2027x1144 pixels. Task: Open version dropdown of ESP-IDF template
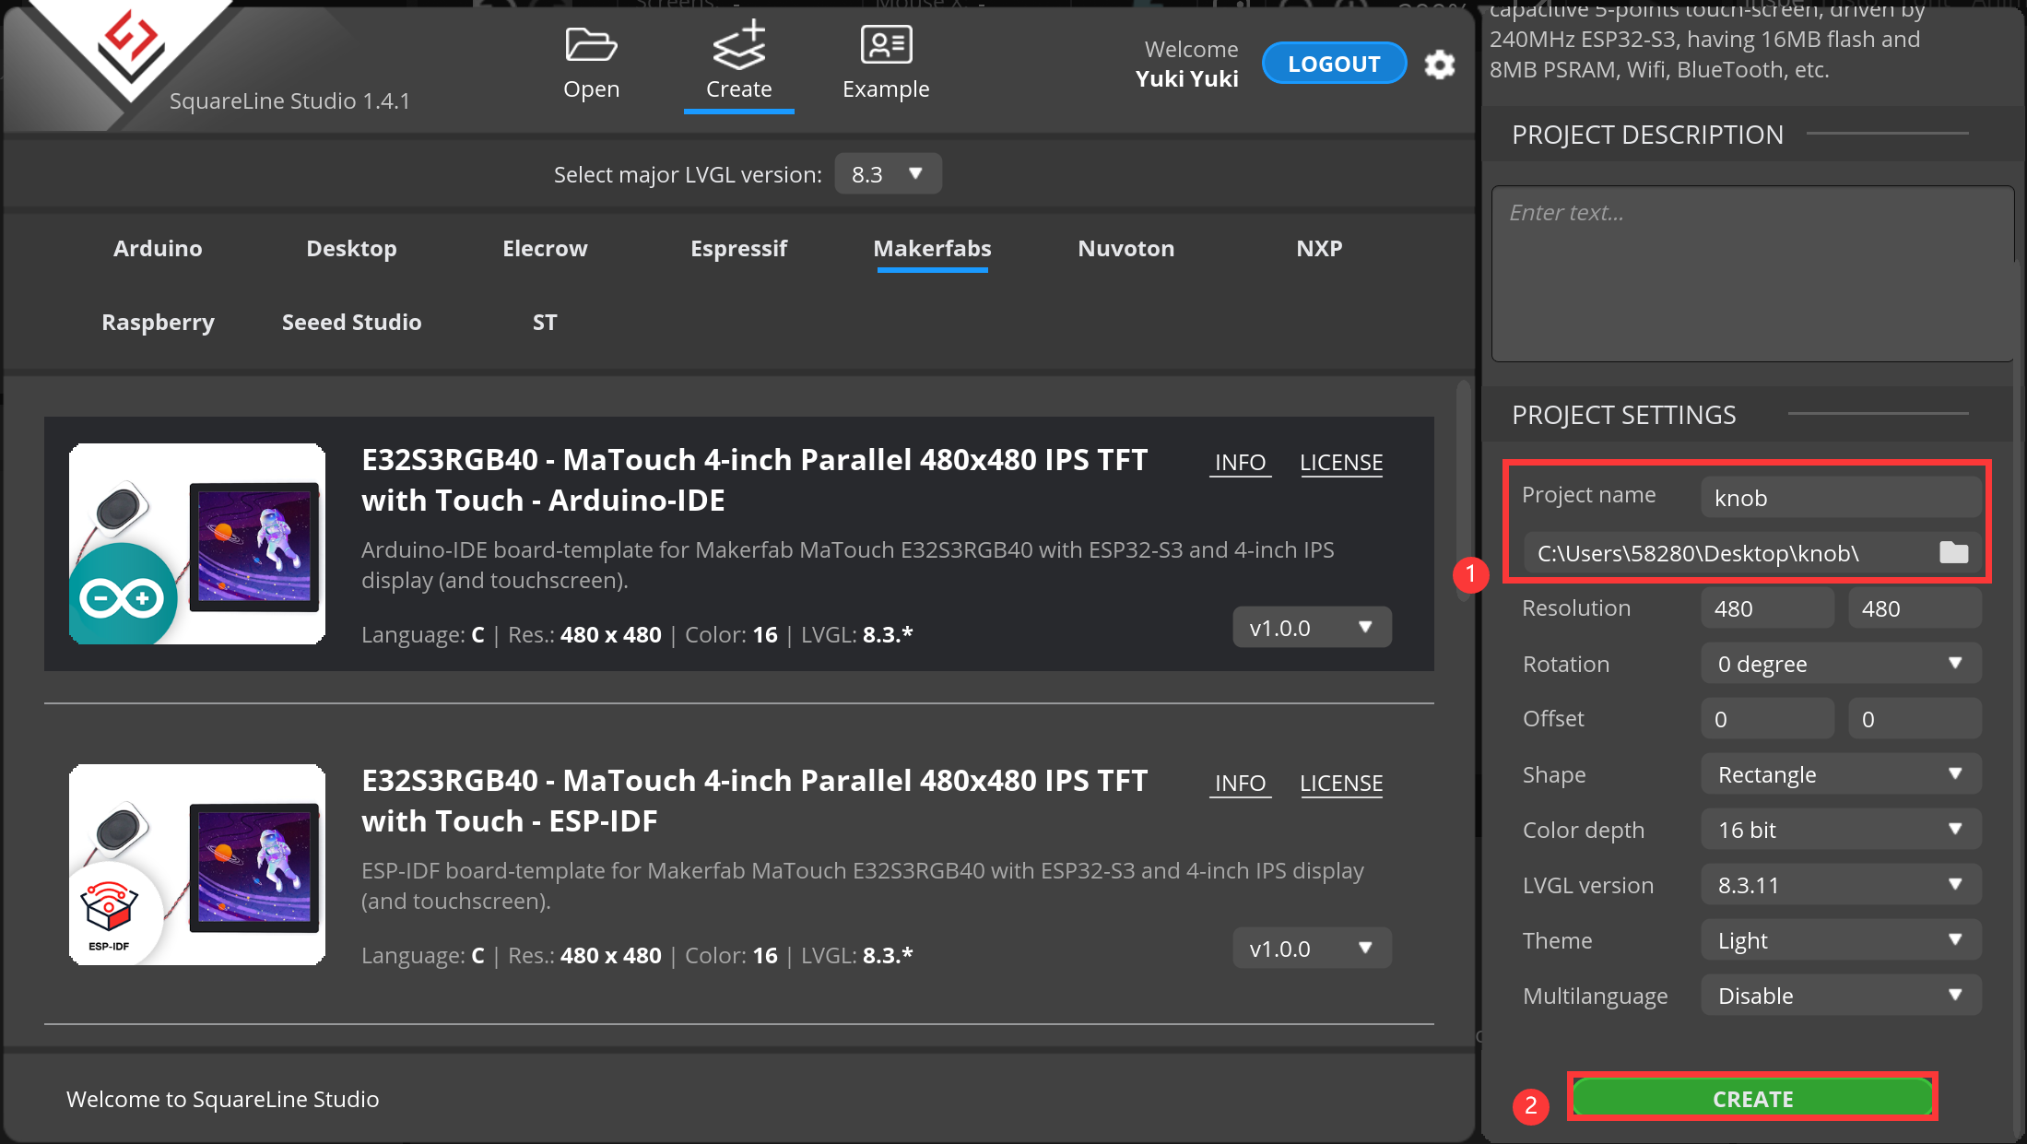coord(1312,948)
